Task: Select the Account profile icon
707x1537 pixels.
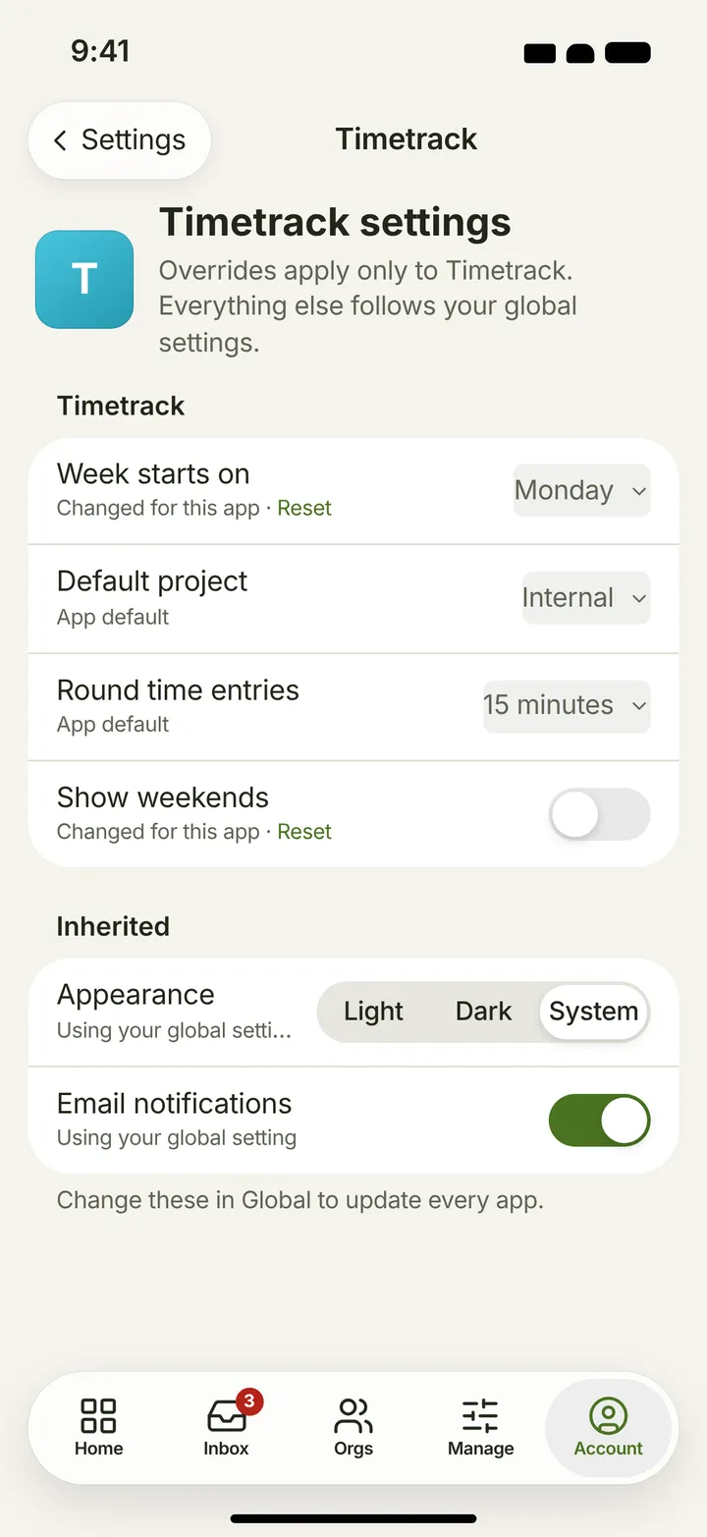Action: coord(609,1416)
